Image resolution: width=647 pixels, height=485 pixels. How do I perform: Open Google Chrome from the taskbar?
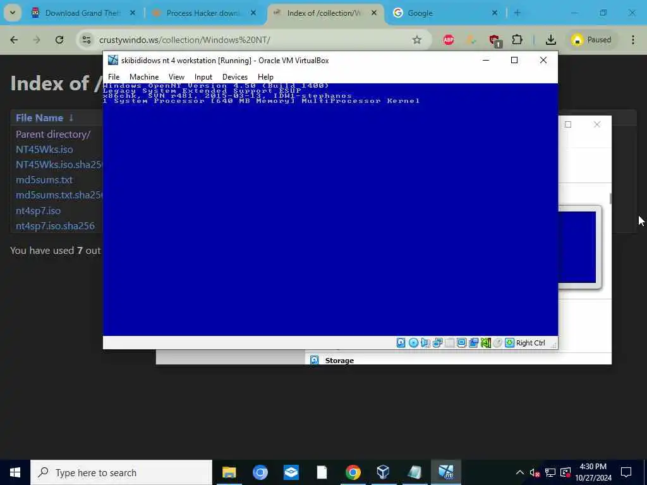tap(353, 472)
